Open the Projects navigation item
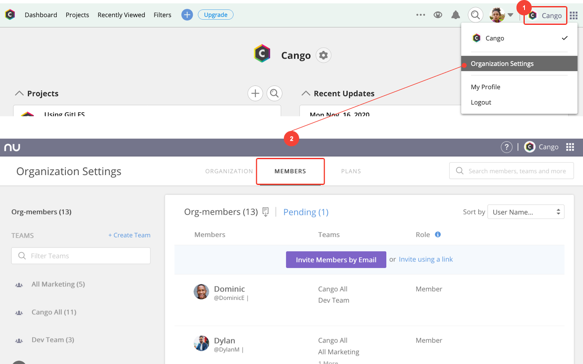583x364 pixels. (77, 15)
